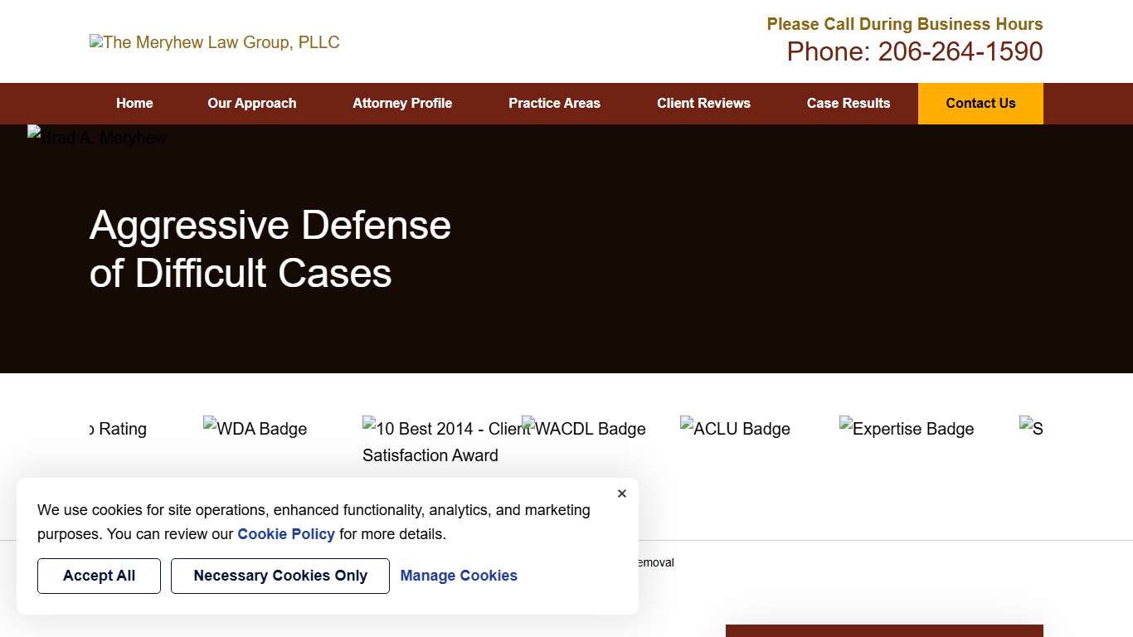This screenshot has width=1133, height=637.
Task: Click the Meryhew Law Group logo
Action: (x=214, y=42)
